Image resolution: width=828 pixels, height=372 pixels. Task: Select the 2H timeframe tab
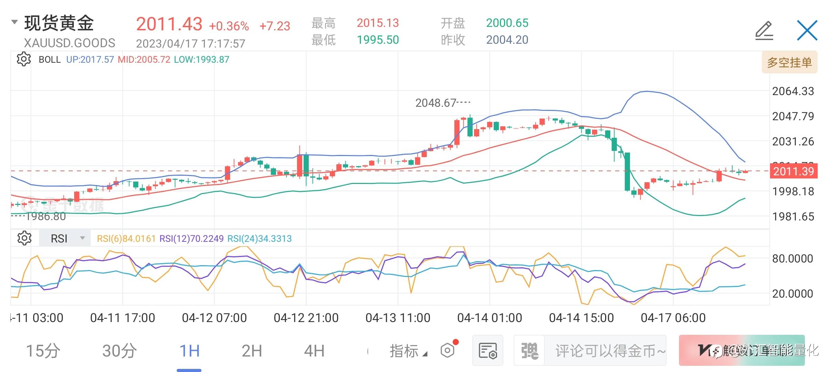click(252, 351)
